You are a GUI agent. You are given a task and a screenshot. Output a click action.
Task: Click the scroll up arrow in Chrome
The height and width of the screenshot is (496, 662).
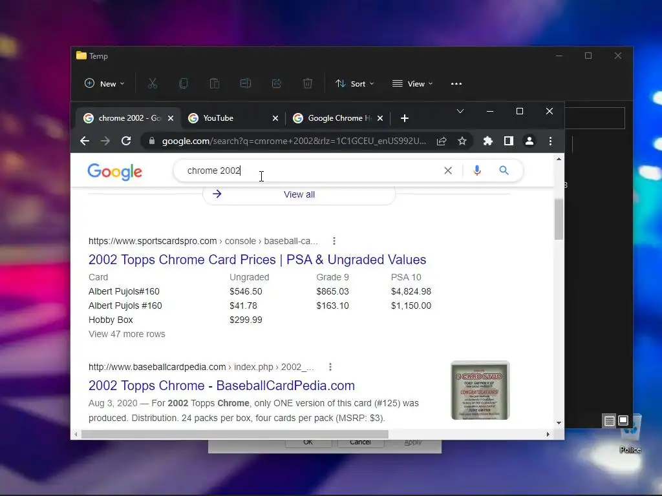559,159
